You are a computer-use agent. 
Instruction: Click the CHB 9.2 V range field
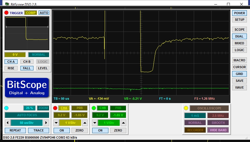pos(100,115)
